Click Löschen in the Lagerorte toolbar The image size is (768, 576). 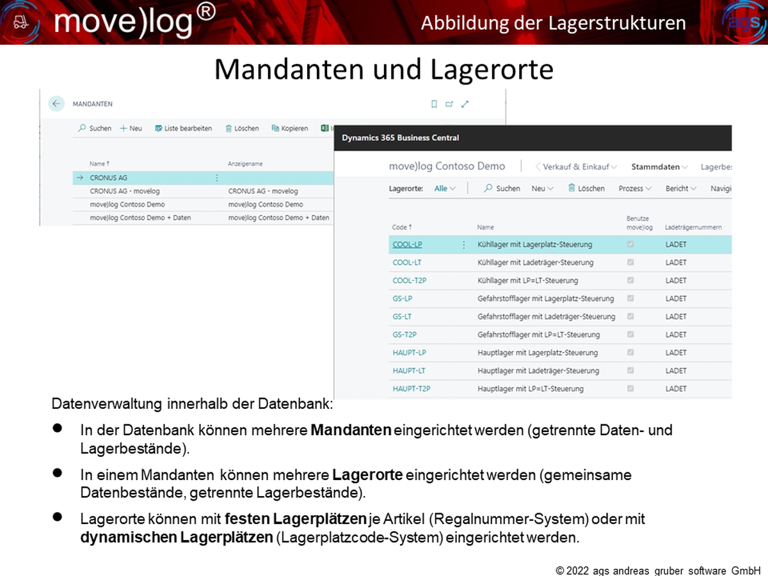(586, 189)
